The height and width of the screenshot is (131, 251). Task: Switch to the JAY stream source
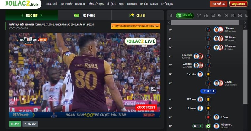(x=15, y=124)
